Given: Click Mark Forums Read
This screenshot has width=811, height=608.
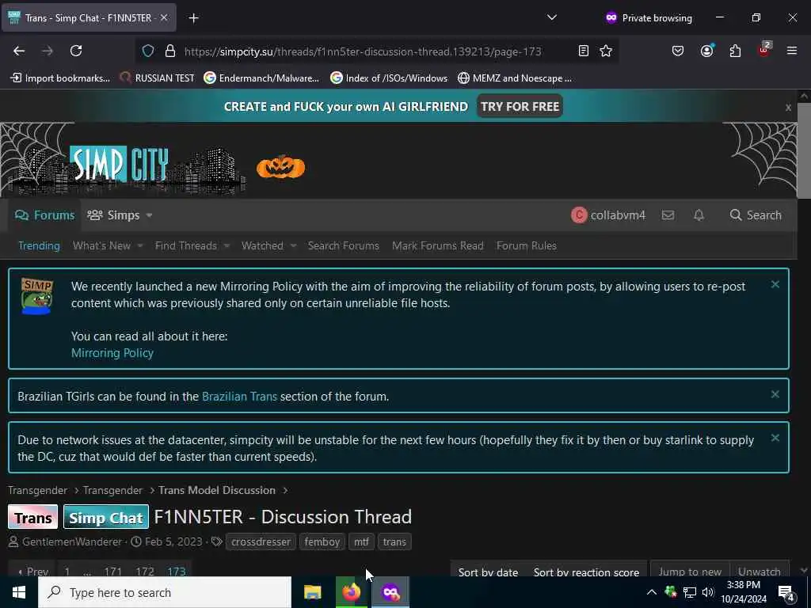Looking at the screenshot, I should 437,245.
